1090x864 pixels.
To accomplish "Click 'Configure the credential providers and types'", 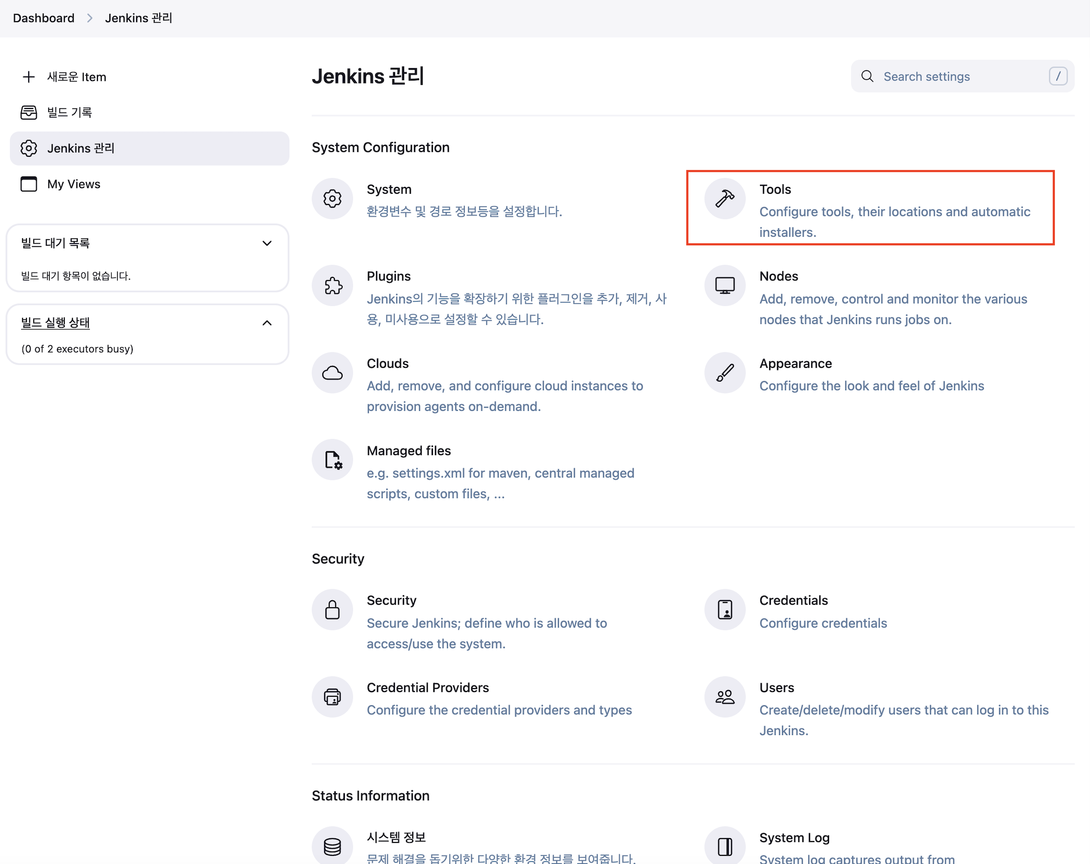I will tap(499, 710).
